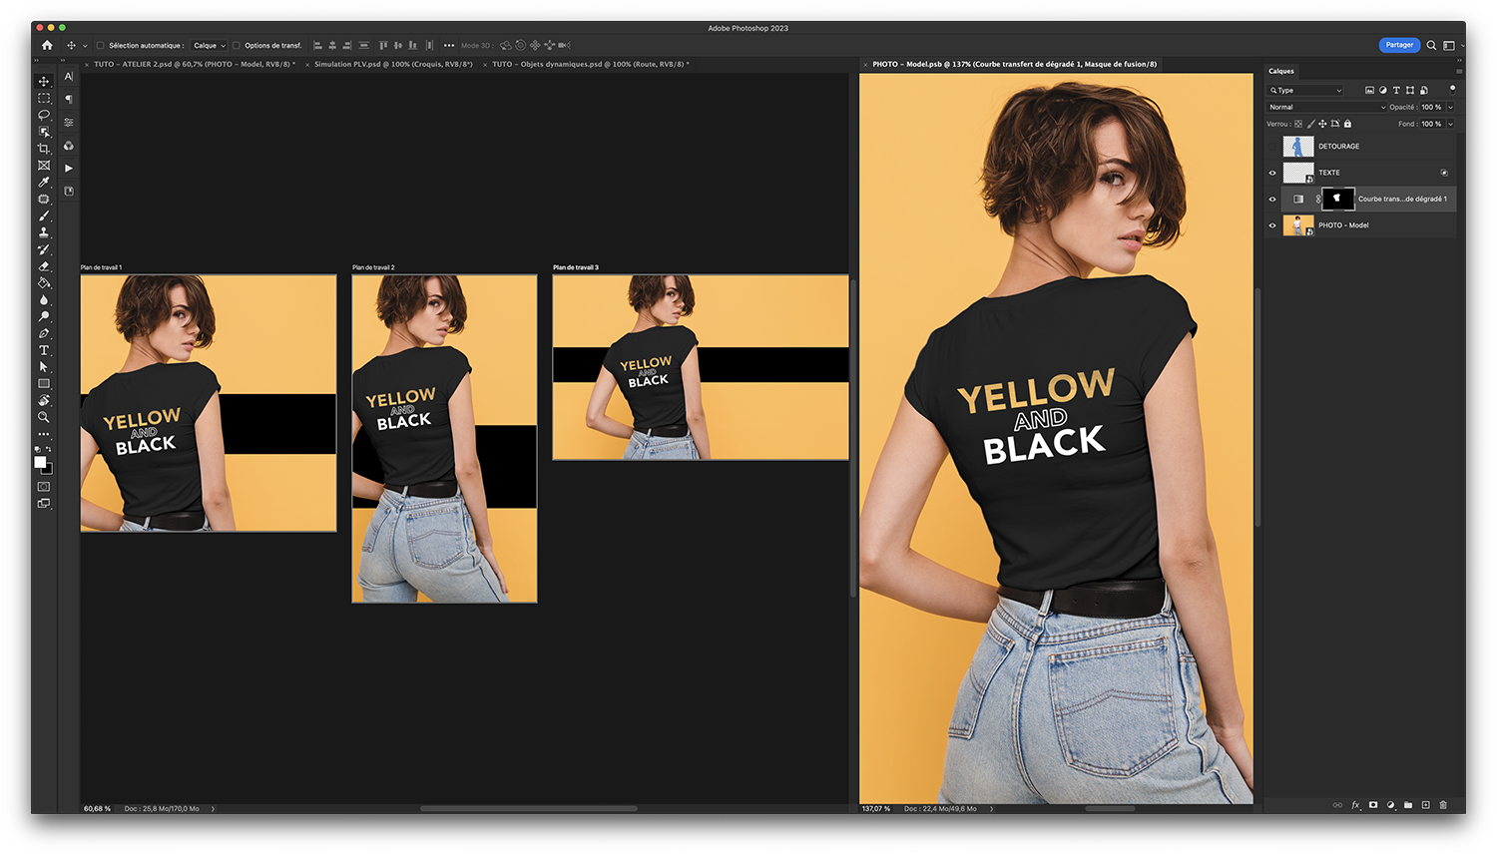Screen dimensions: 1497x855
Task: Select the Eraser tool
Action: (44, 266)
